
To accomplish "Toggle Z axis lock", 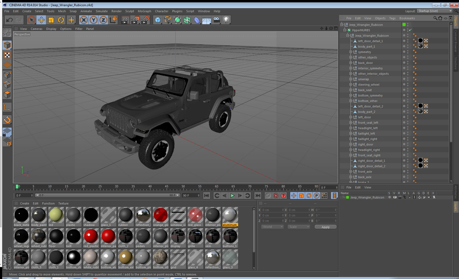I will [x=103, y=20].
